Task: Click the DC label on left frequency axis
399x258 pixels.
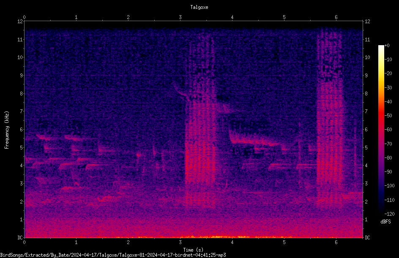Action: point(20,238)
